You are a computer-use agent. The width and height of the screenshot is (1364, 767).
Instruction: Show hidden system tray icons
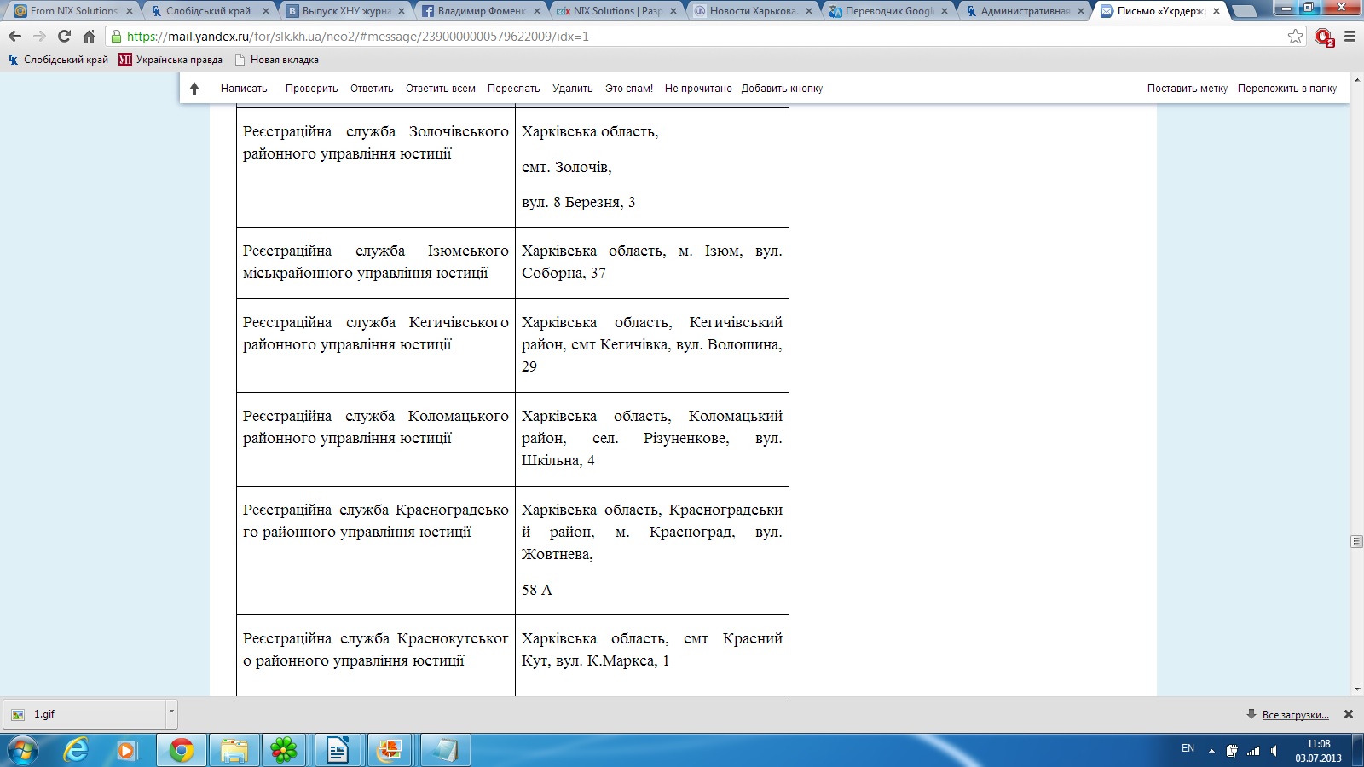[1211, 751]
